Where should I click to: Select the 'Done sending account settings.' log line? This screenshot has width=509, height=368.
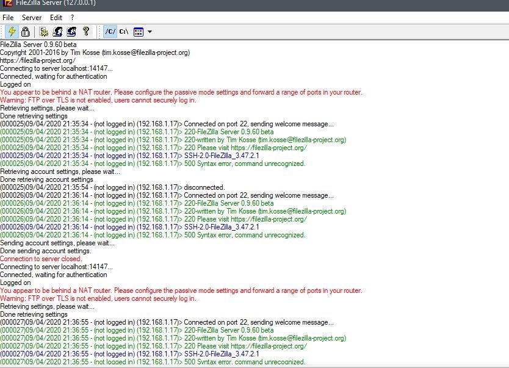[45, 251]
